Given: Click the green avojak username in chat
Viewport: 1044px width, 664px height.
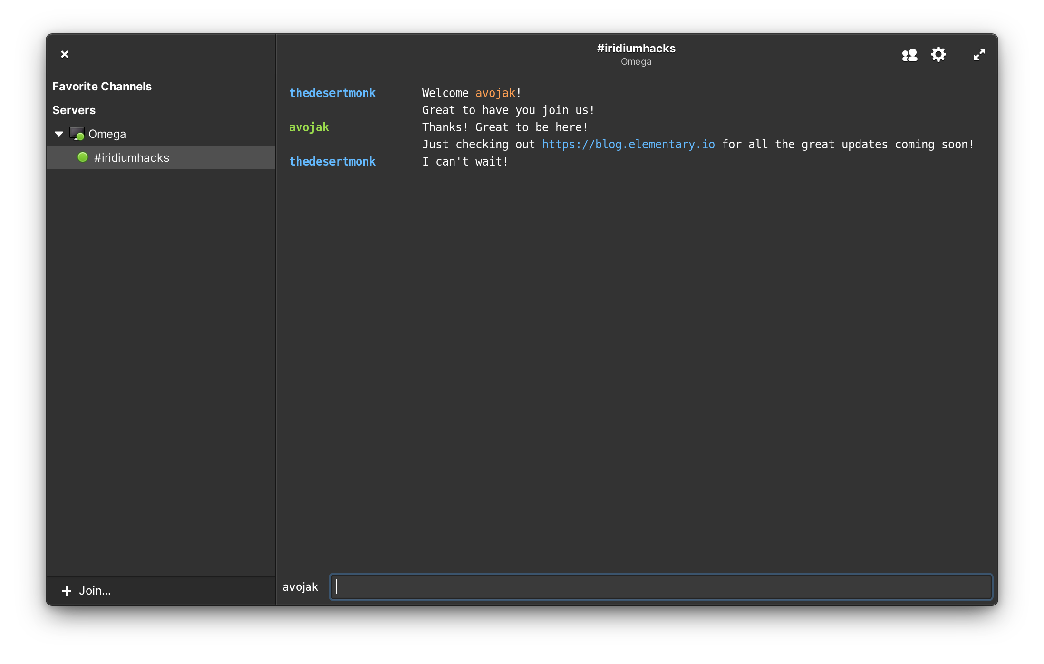Looking at the screenshot, I should [309, 127].
